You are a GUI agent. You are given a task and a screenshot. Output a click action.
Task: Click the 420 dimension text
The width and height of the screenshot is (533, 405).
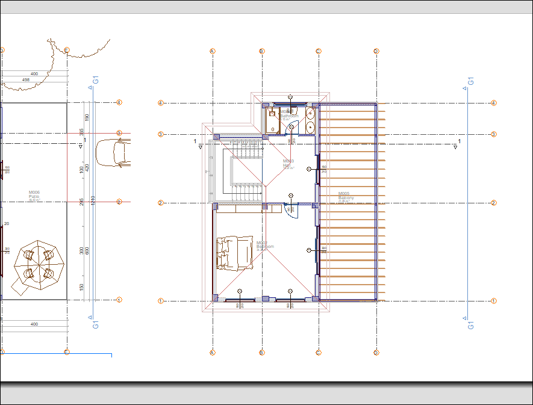click(x=87, y=167)
